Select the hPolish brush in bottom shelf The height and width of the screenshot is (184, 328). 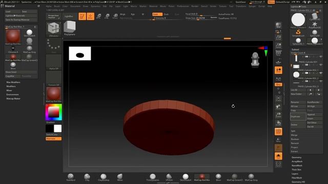coord(169,177)
